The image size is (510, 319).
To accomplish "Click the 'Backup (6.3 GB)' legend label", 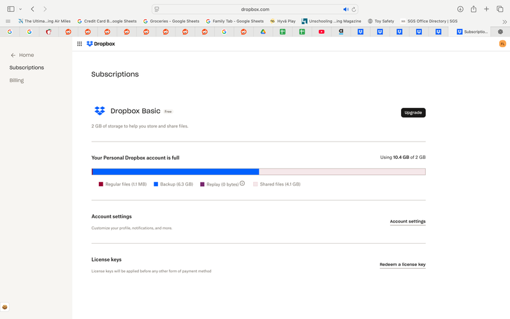I will pyautogui.click(x=177, y=184).
